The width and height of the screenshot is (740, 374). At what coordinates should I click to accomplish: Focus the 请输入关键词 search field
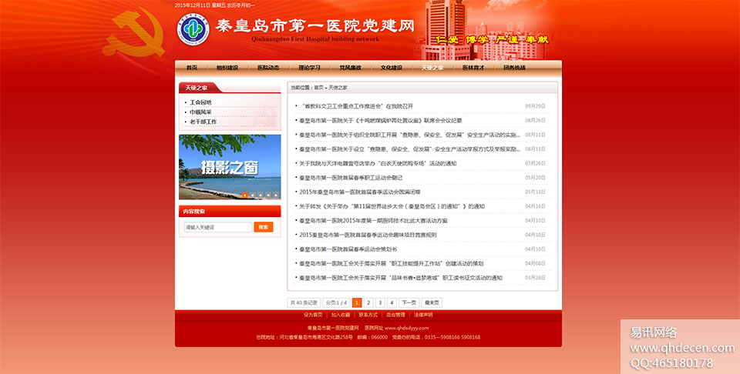218,227
